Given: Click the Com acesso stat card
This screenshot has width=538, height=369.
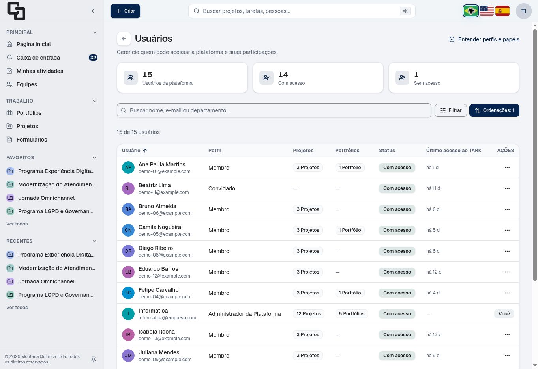Looking at the screenshot, I should pyautogui.click(x=318, y=78).
